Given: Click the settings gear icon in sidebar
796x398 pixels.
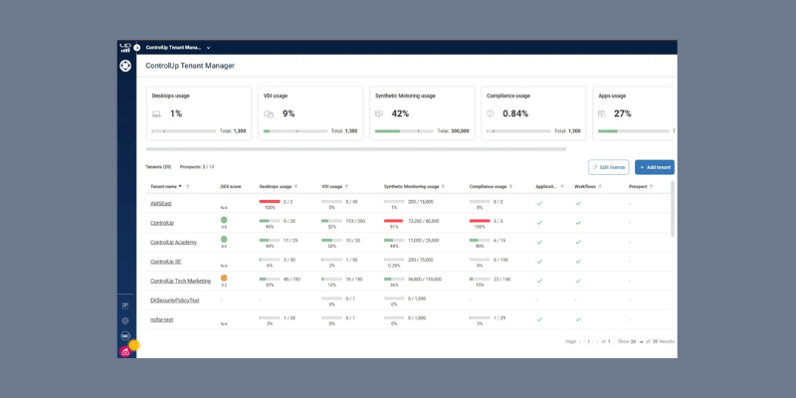Looking at the screenshot, I should coord(125,320).
